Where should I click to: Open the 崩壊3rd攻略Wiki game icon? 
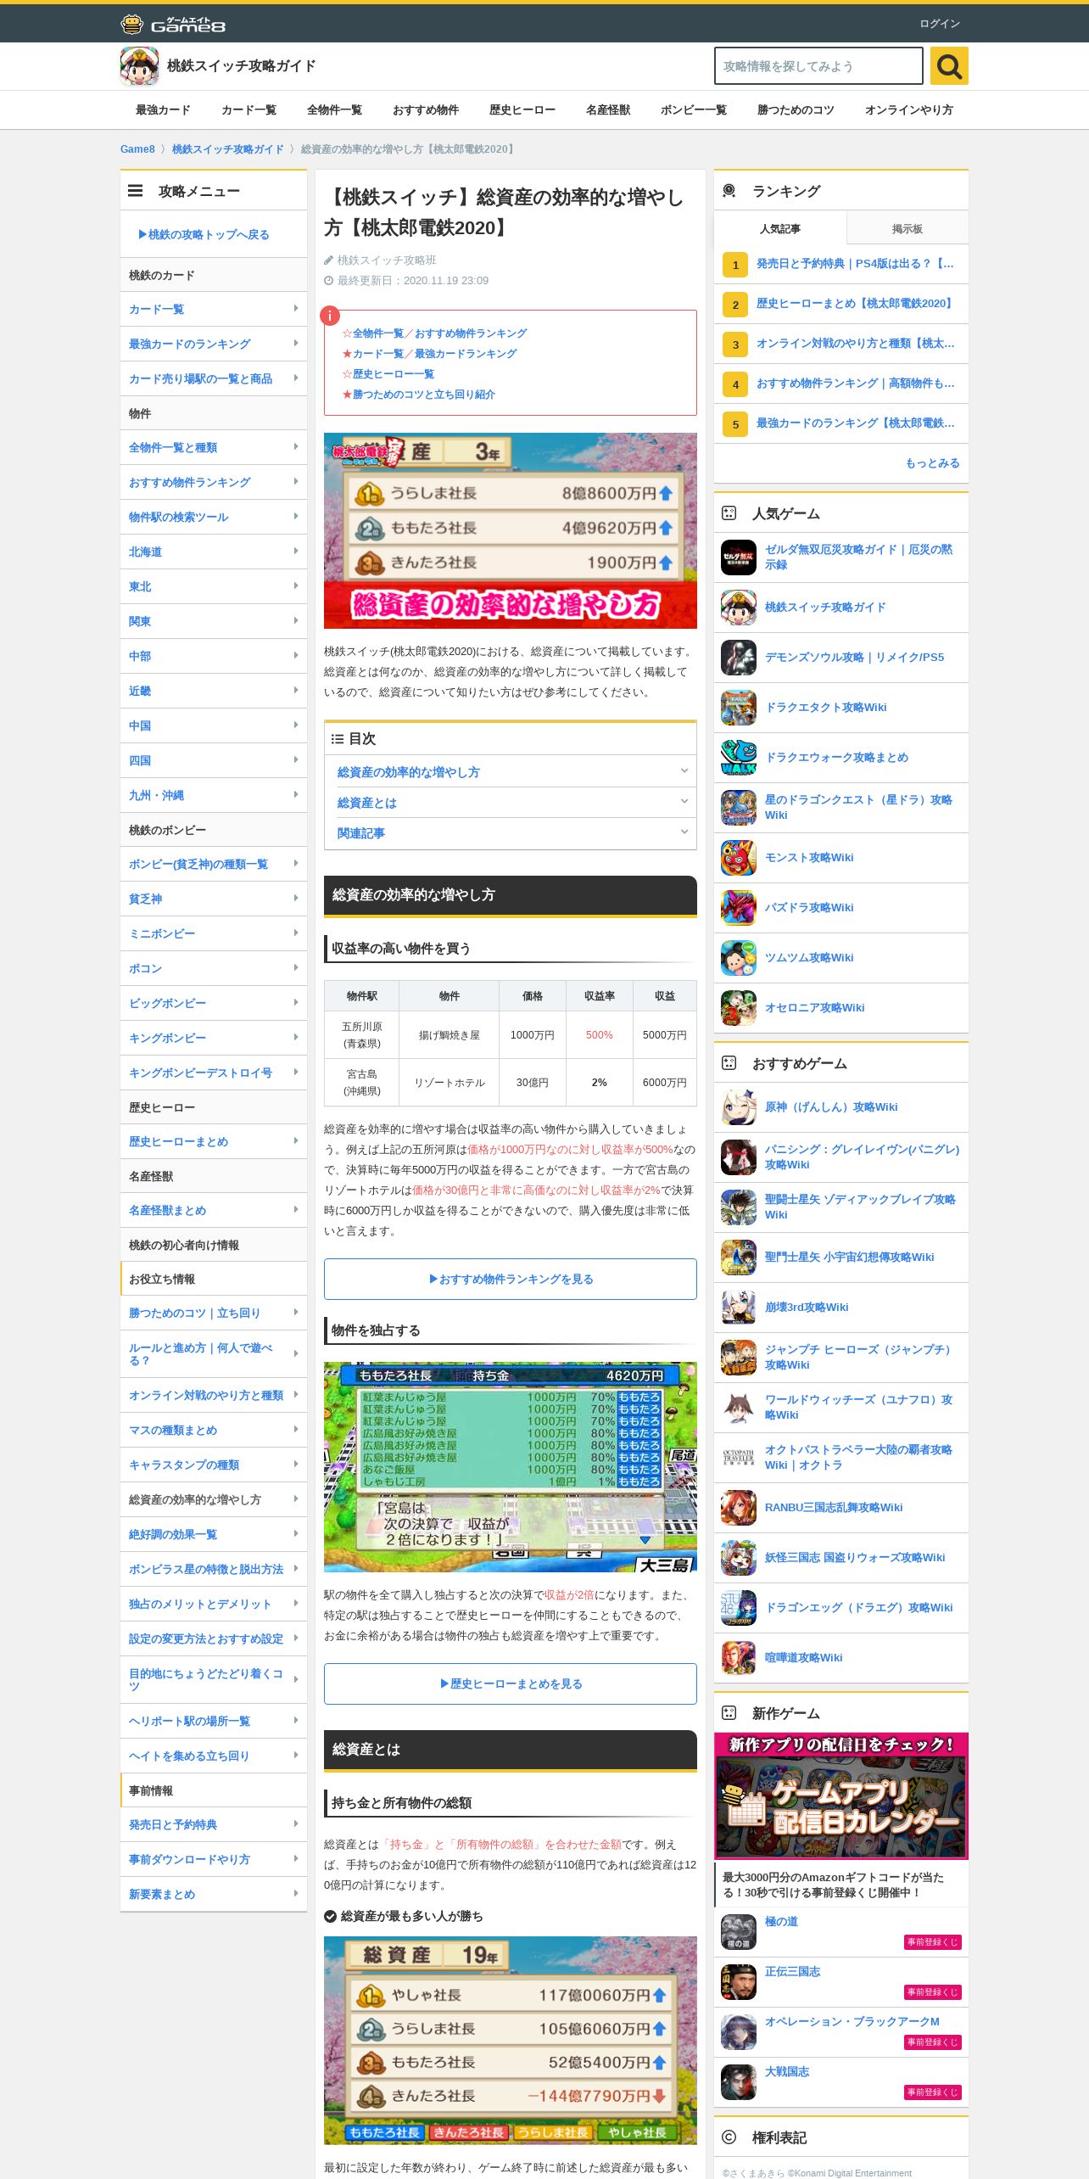coord(739,1308)
